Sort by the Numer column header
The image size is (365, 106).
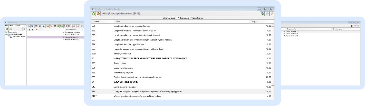(96, 22)
